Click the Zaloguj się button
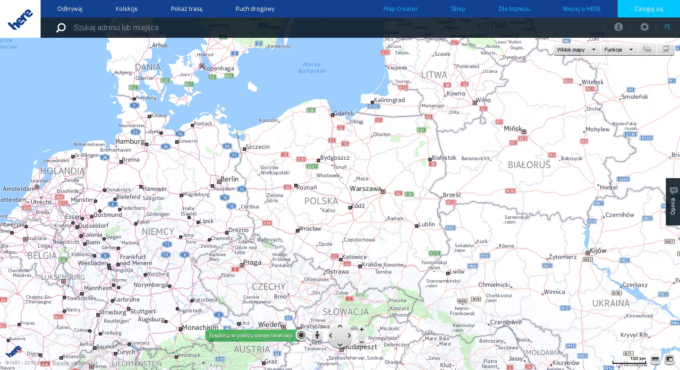This screenshot has width=680, height=370. 648,9
